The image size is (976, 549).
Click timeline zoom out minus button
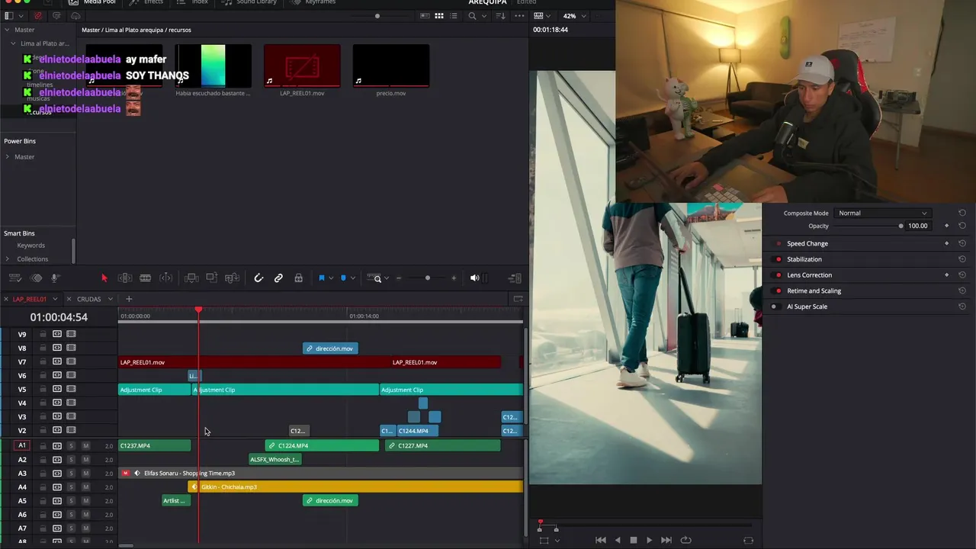(399, 278)
